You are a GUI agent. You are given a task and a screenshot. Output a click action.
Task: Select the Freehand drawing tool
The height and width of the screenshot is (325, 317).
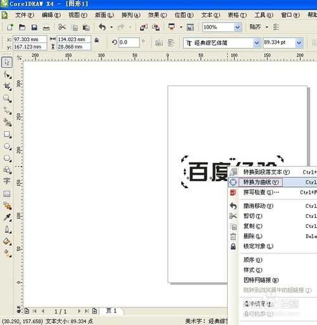click(7, 110)
